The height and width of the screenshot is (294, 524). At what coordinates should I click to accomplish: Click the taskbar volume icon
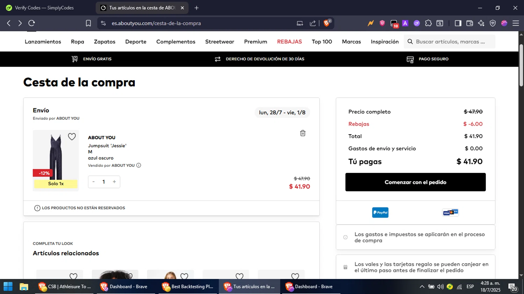[x=441, y=287]
